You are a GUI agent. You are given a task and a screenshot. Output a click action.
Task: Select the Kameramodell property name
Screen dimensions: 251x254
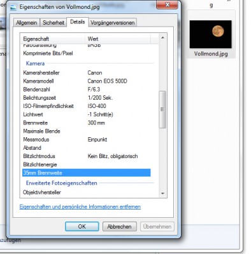tap(38, 81)
